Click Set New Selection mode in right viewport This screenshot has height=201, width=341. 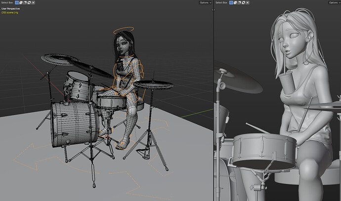click(x=231, y=2)
